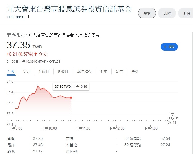Switch chart to 1 年 range
The height and width of the screenshot is (154, 193).
pos(104,71)
